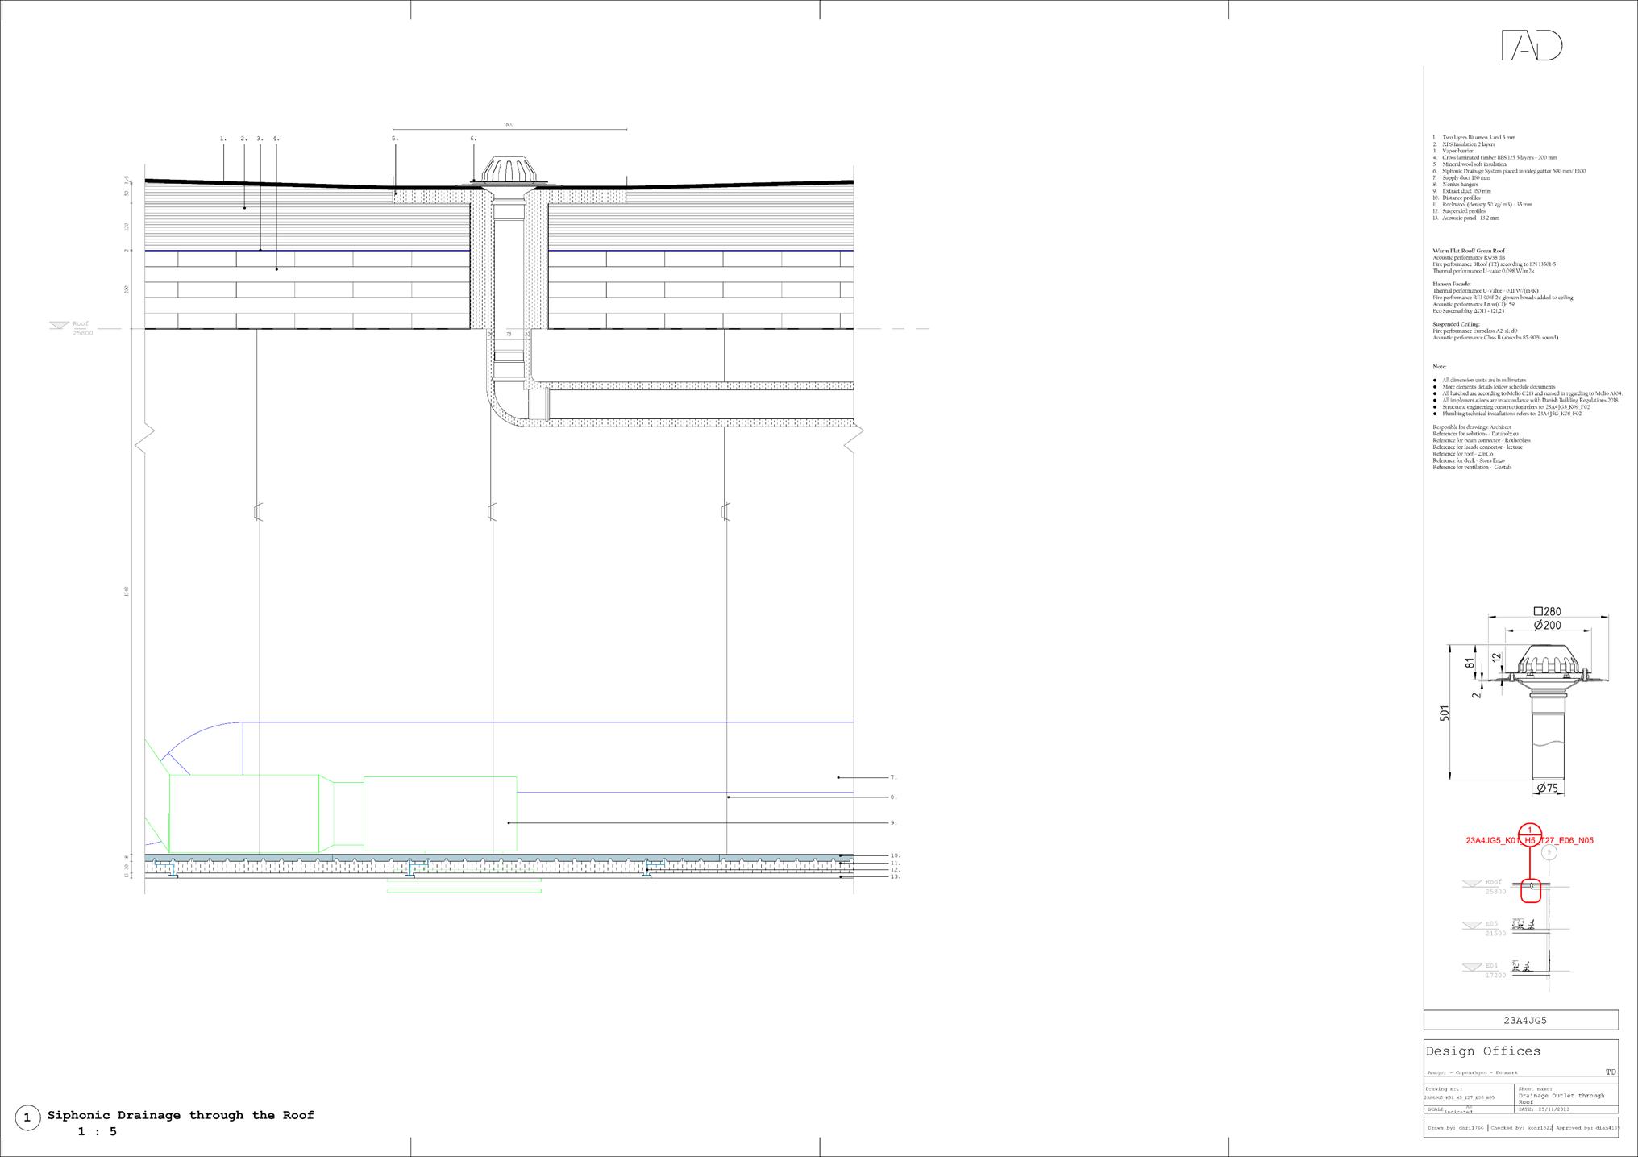This screenshot has height=1157, width=1638.
Task: Click leader label 7 for supply duct
Action: (x=893, y=778)
